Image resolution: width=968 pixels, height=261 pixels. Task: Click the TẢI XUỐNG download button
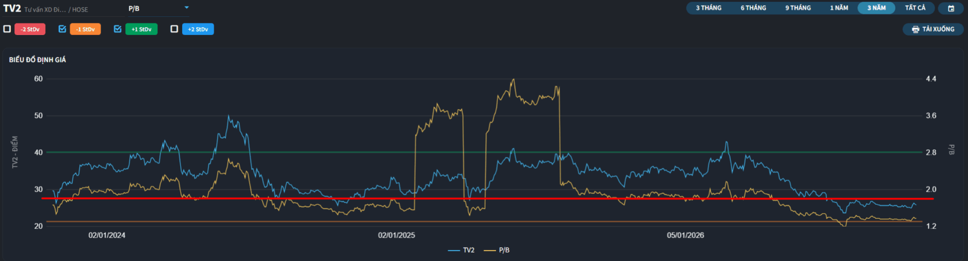coord(933,29)
